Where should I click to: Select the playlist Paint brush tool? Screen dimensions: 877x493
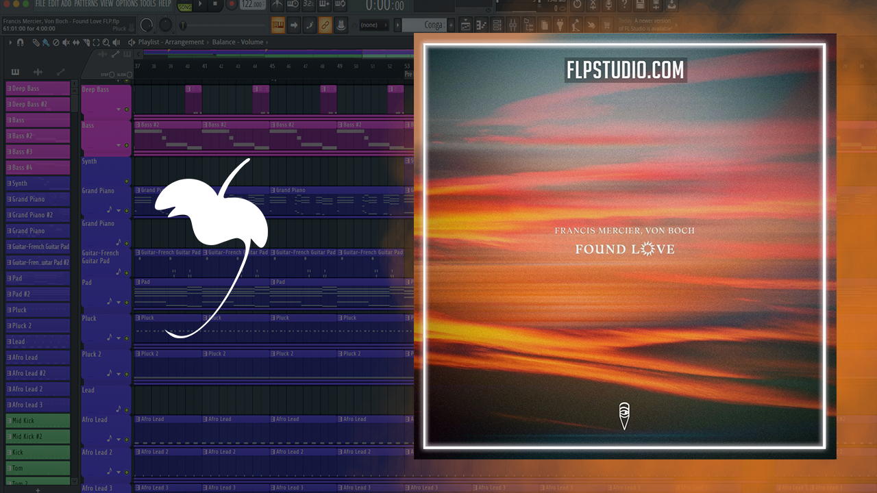[45, 42]
